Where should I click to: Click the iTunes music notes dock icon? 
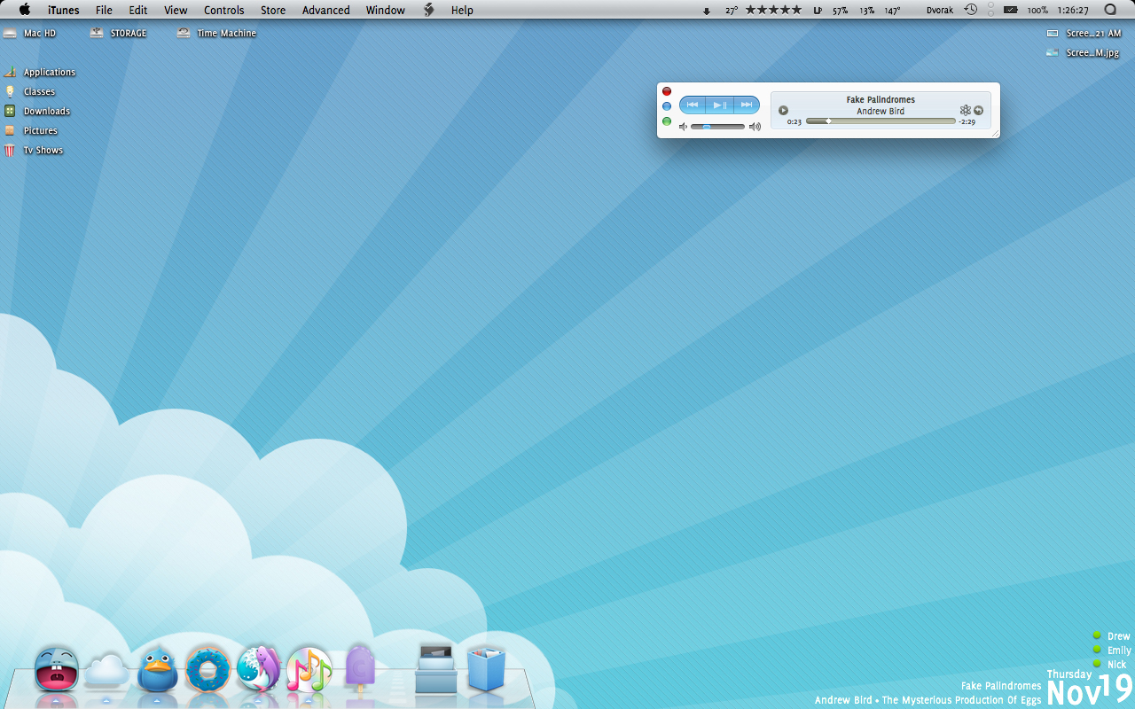(x=309, y=669)
